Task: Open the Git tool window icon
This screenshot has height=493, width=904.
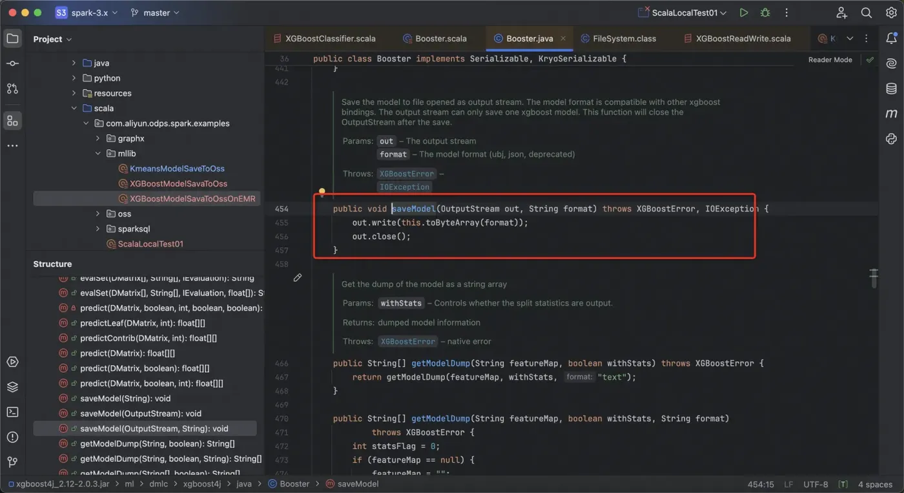Action: click(12, 462)
